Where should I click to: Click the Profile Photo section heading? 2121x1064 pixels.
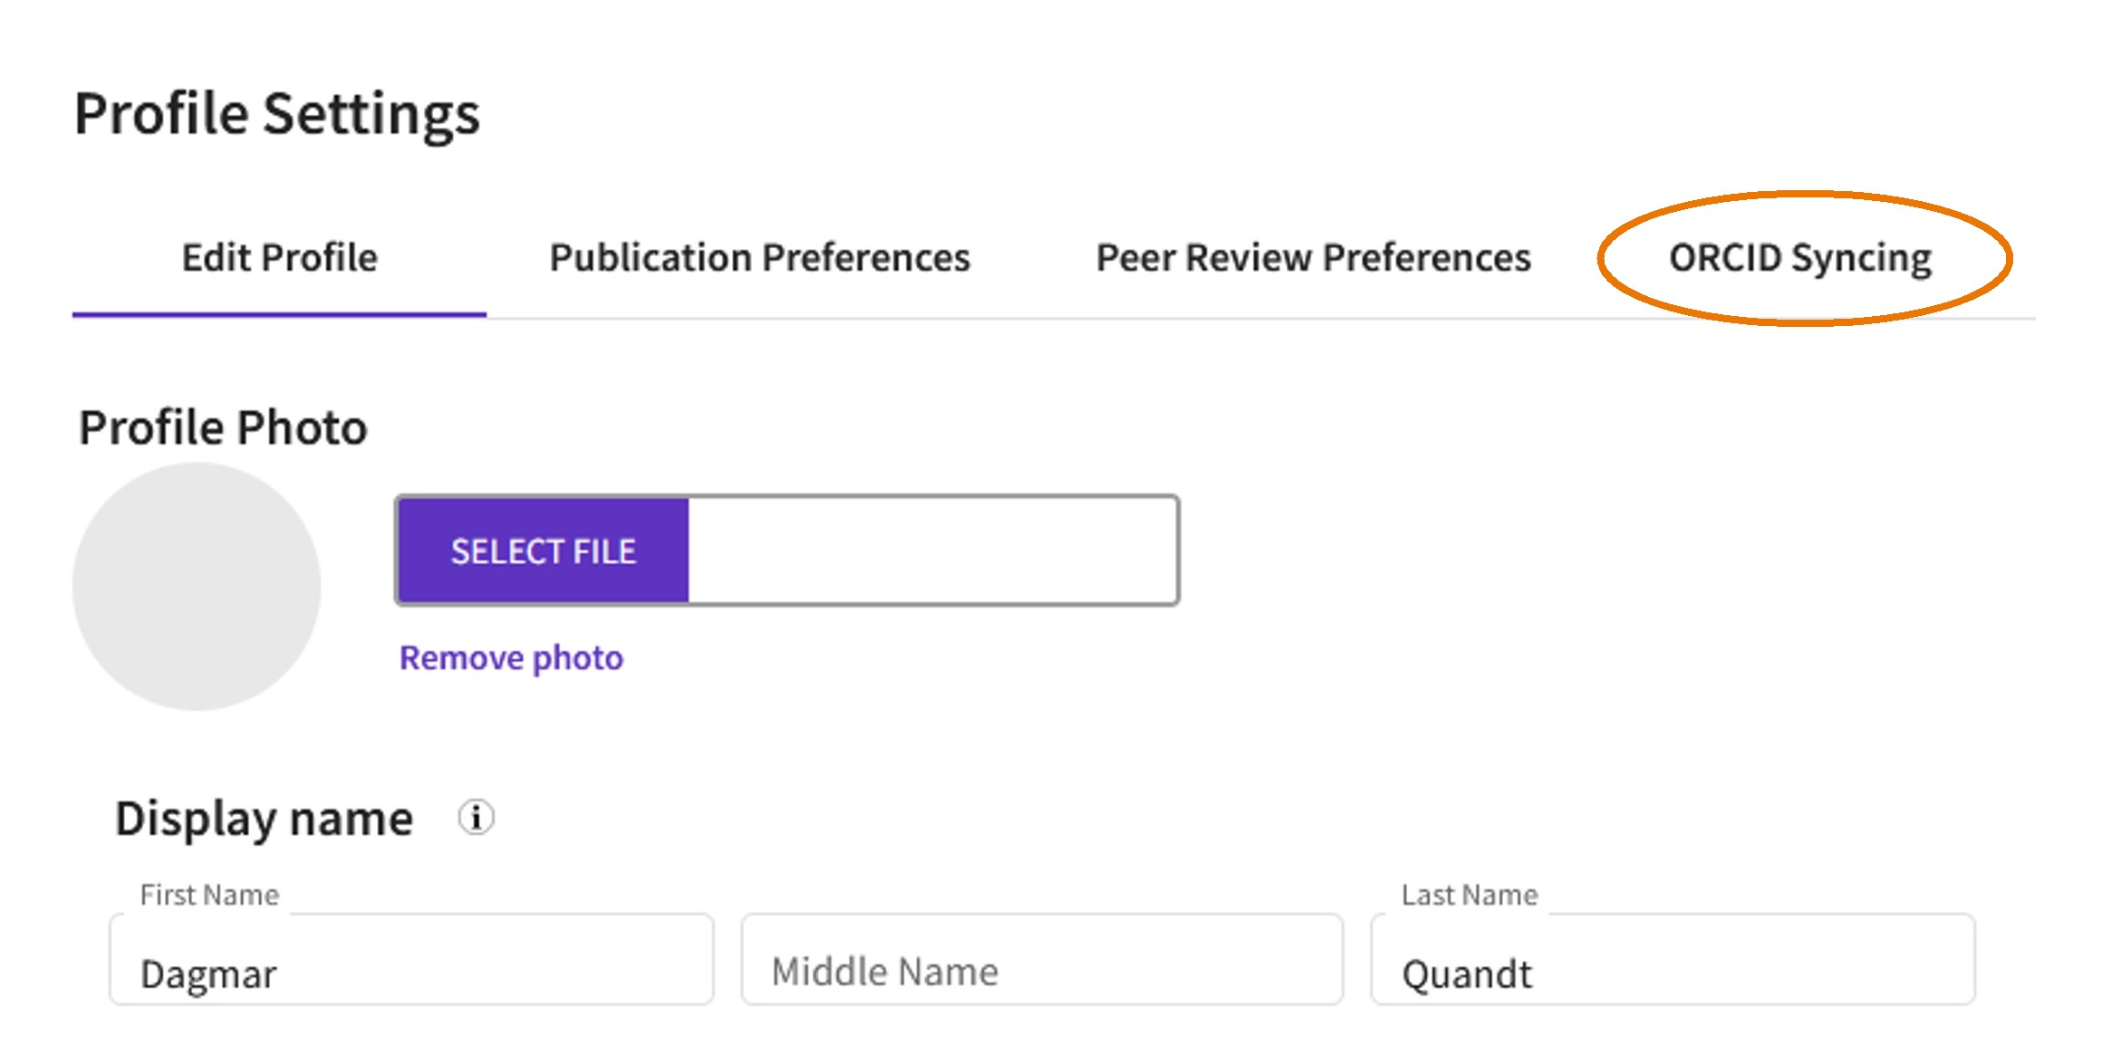223,427
